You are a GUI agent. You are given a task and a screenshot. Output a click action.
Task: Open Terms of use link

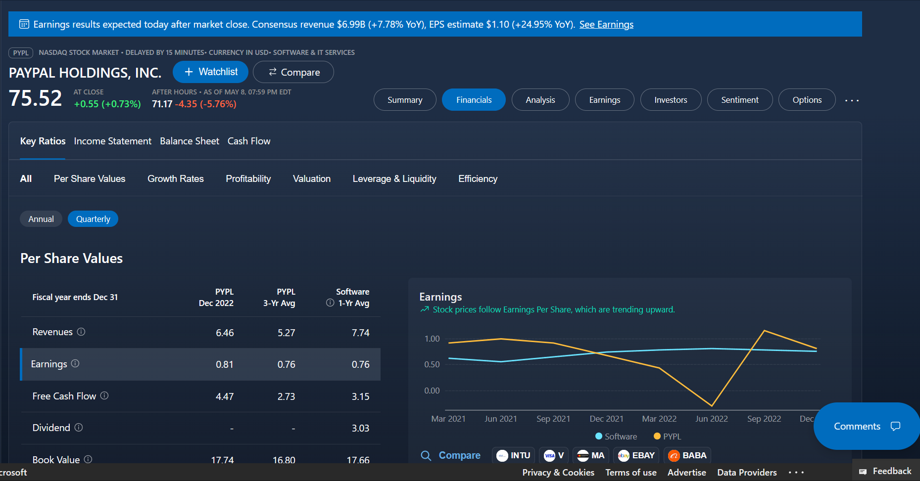[x=631, y=473]
